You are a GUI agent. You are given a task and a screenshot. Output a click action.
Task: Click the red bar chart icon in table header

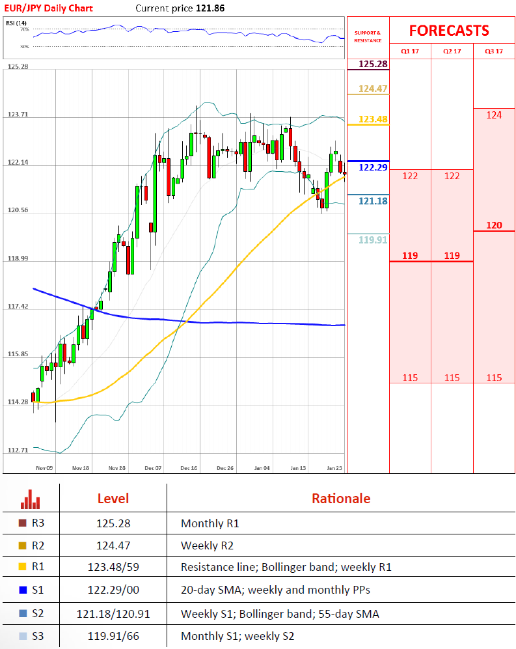click(30, 499)
